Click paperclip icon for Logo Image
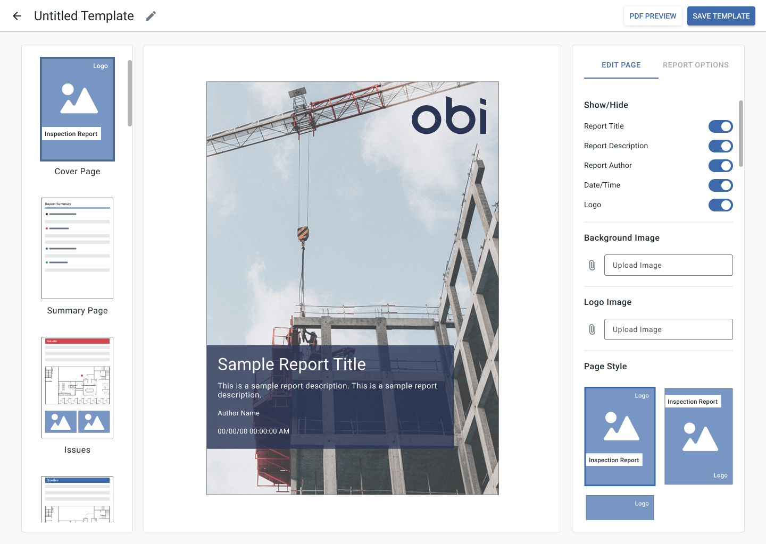Screen dimensions: 766x544 (x=592, y=329)
